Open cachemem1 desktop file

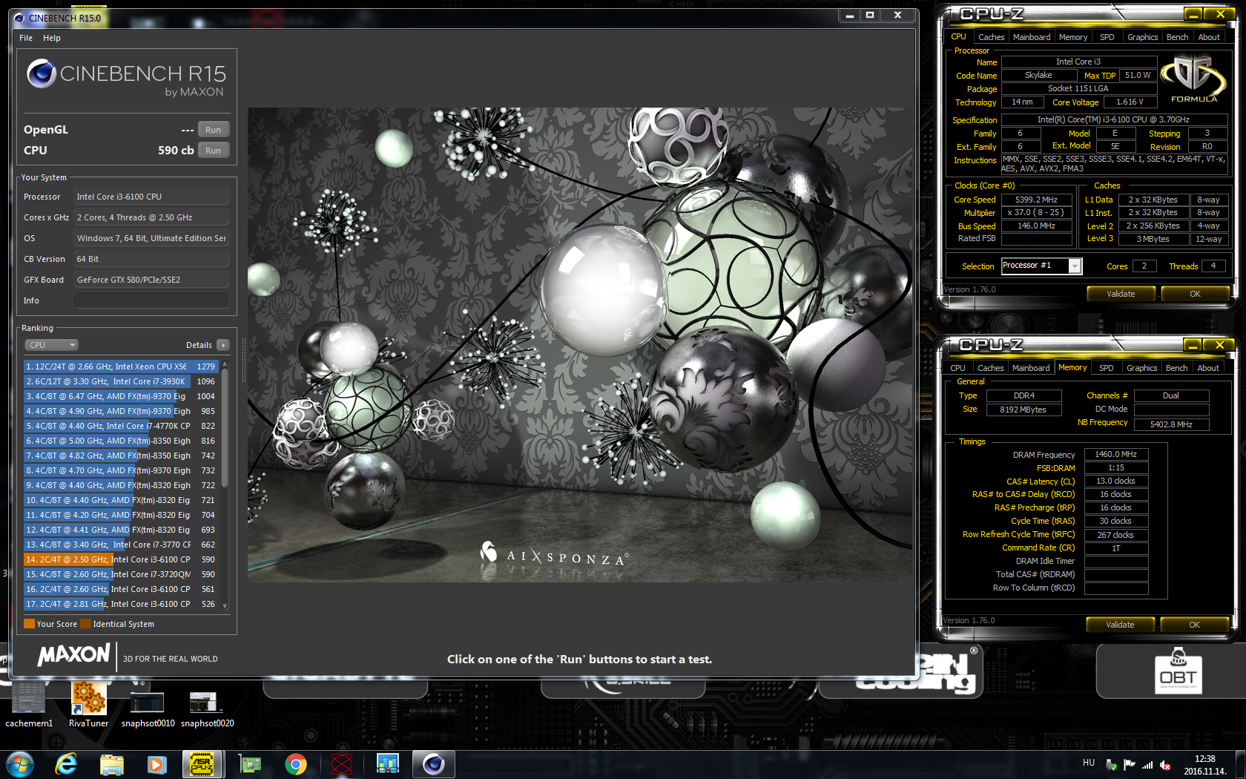29,705
